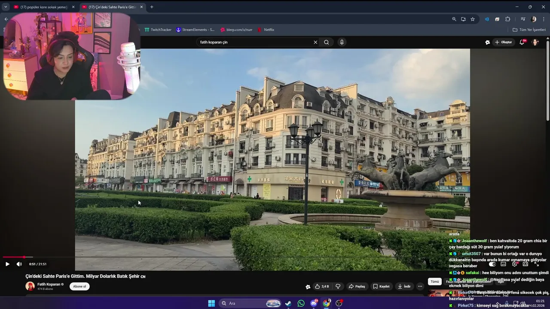
Task: Open a new Chrome tab
Action: coord(152,7)
